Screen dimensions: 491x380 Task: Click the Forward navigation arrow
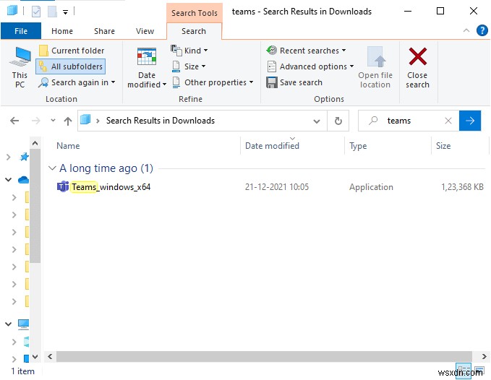click(36, 121)
